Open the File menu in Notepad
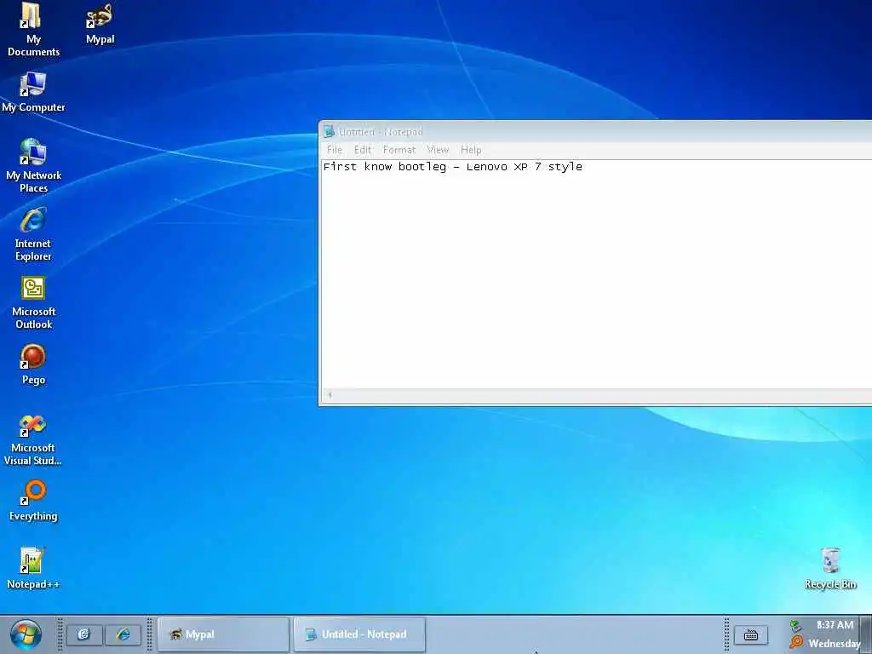The width and height of the screenshot is (872, 654). (334, 150)
